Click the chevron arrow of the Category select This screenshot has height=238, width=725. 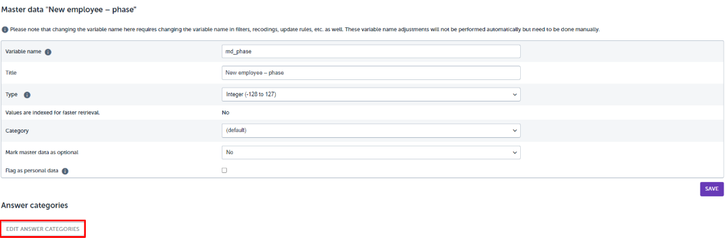coord(514,131)
